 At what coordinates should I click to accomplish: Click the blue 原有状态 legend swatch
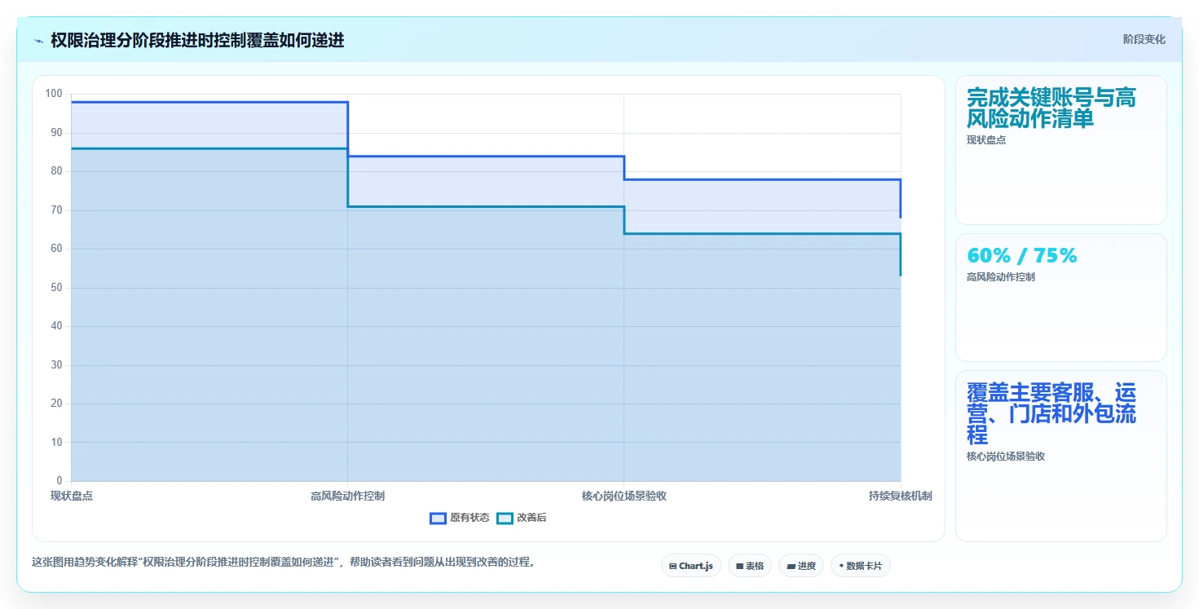coord(438,518)
